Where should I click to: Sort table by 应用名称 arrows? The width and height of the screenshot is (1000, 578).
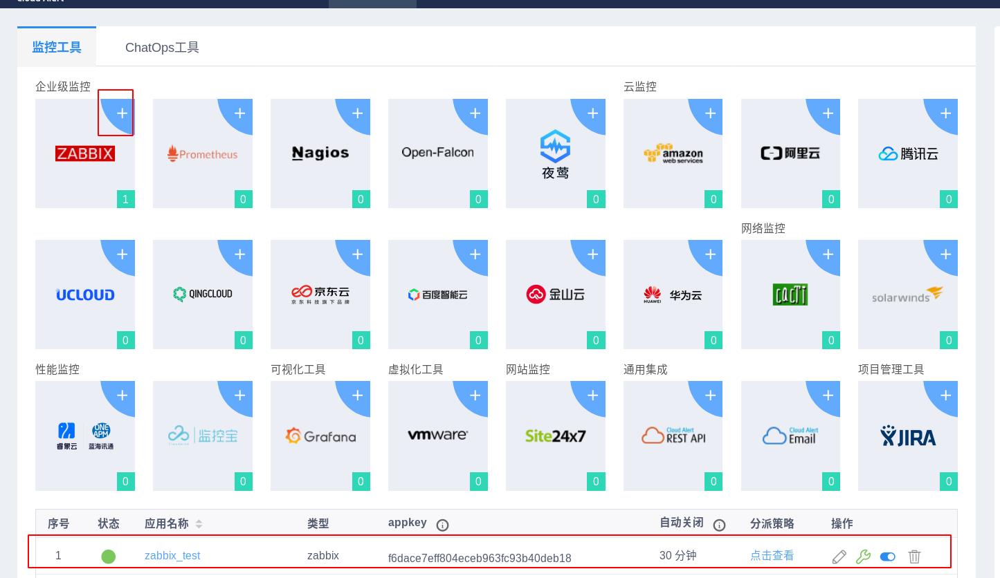(x=199, y=524)
